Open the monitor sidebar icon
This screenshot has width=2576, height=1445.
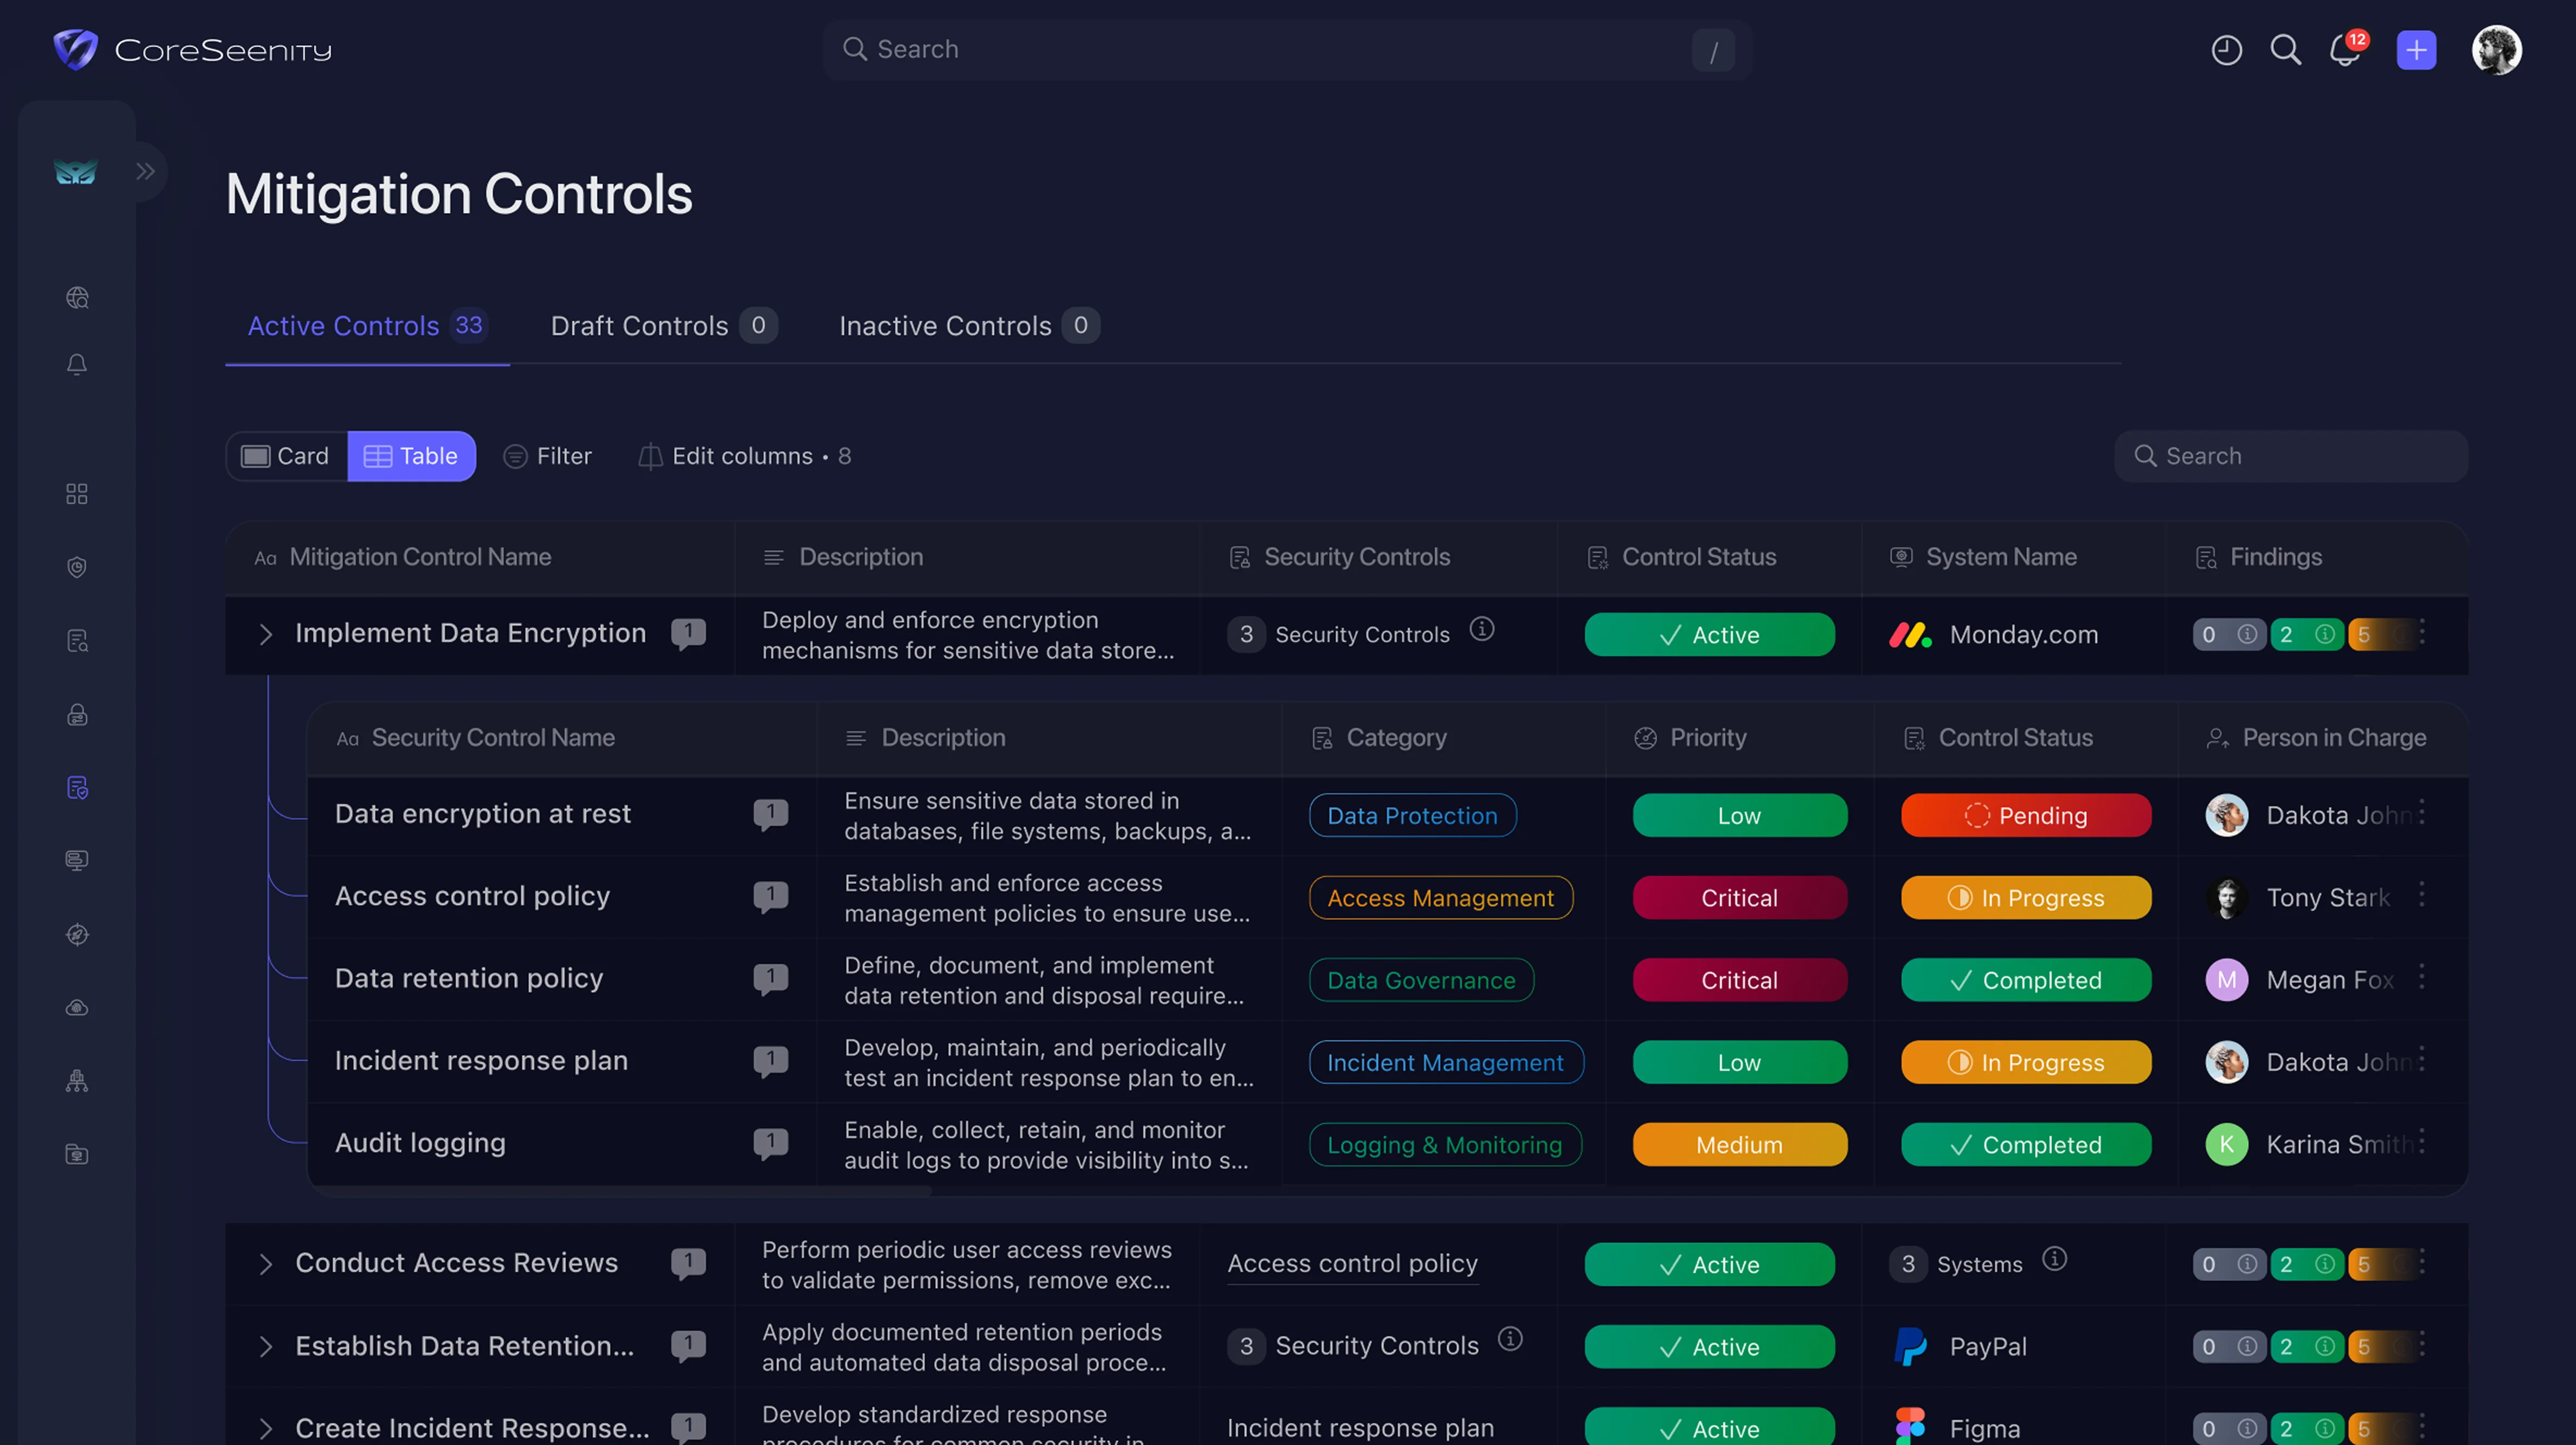pos(77,860)
